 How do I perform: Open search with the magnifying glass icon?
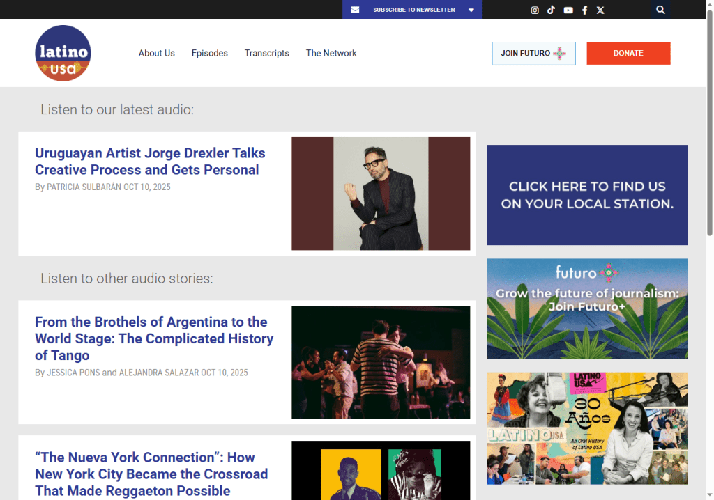[x=660, y=10]
